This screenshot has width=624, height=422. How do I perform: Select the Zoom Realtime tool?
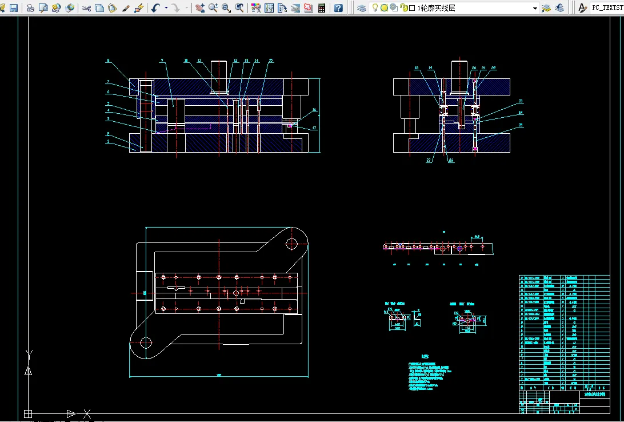point(213,8)
